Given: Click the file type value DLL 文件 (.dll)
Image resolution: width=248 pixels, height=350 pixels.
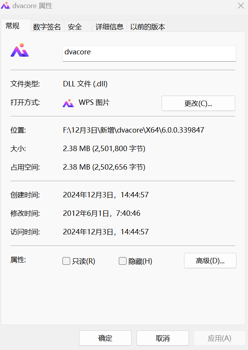Looking at the screenshot, I should 85,84.
